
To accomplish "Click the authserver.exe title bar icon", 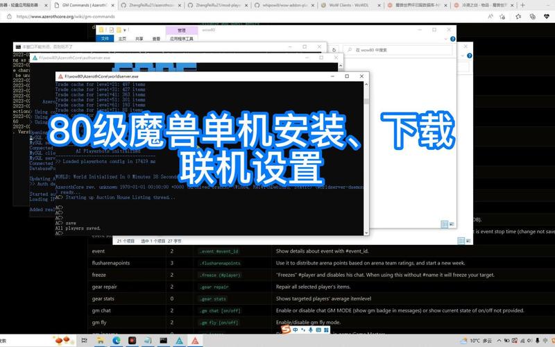I will coord(35,58).
